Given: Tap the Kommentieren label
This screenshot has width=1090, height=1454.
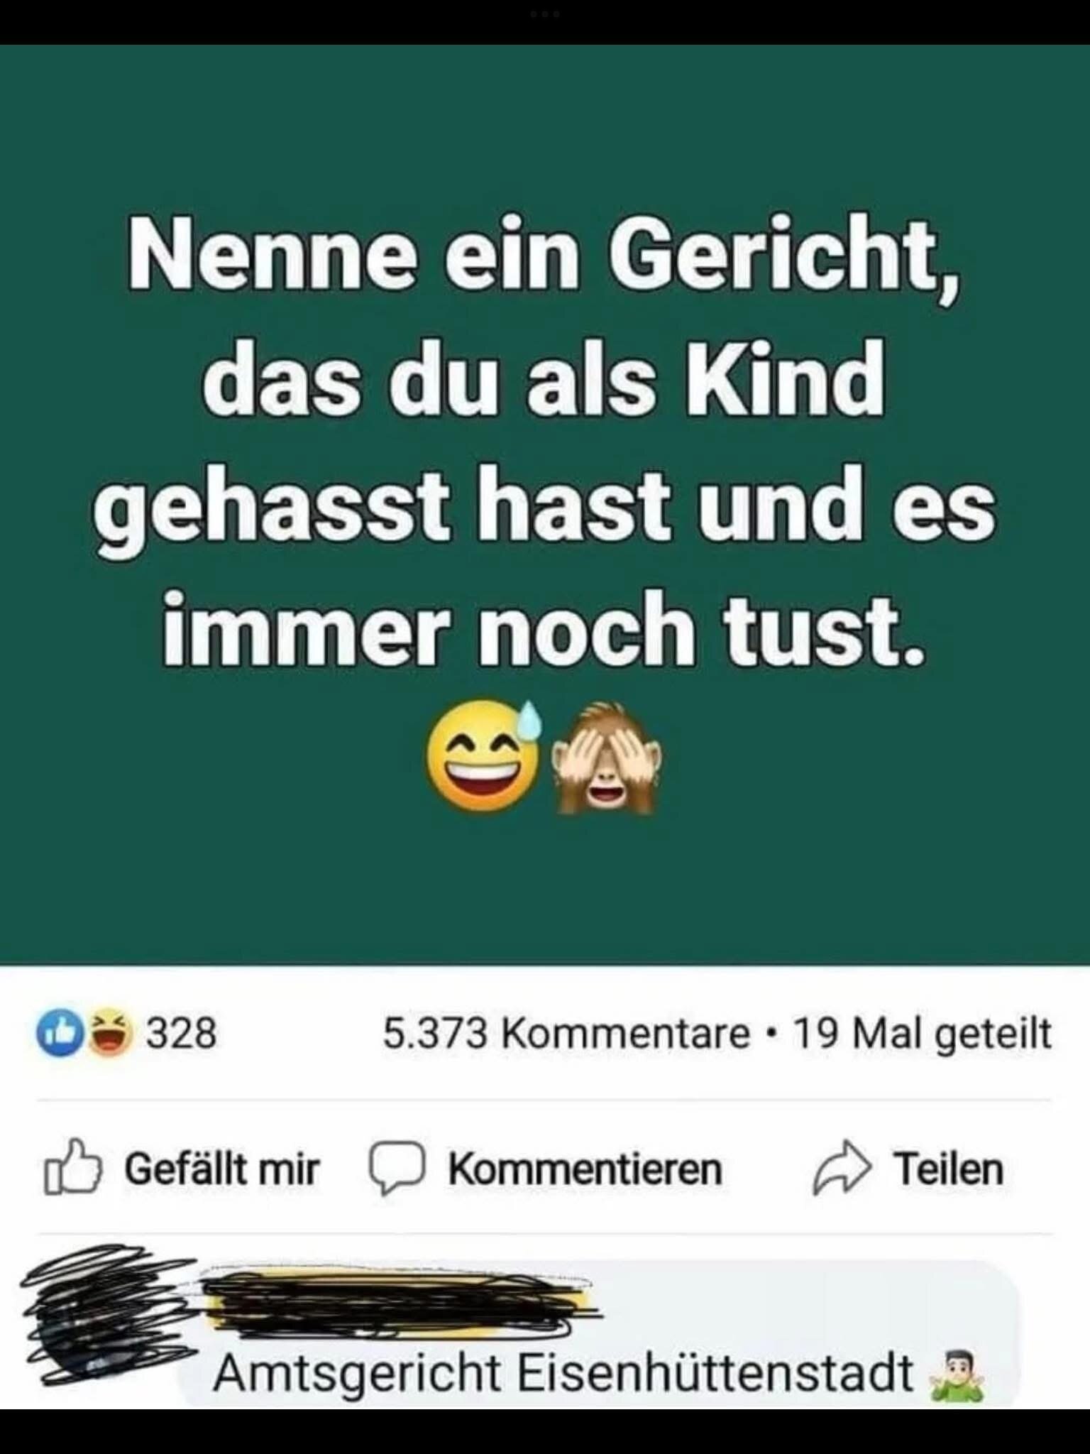Looking at the screenshot, I should 585,1169.
